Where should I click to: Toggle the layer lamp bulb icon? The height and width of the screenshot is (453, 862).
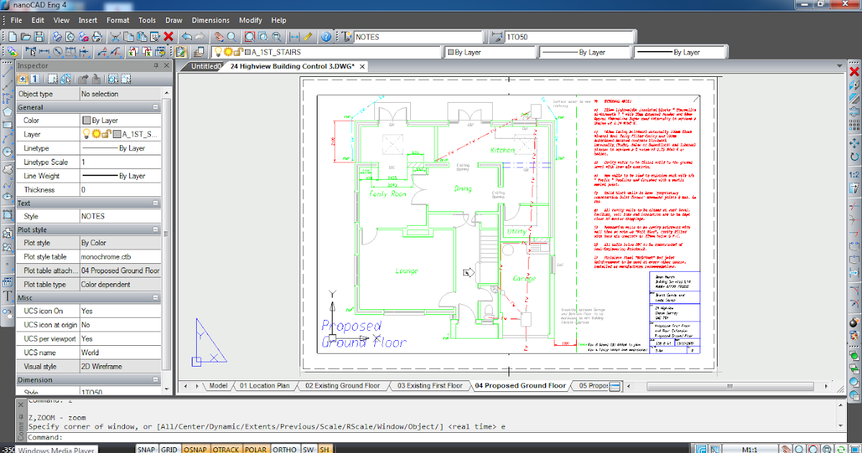pyautogui.click(x=217, y=51)
